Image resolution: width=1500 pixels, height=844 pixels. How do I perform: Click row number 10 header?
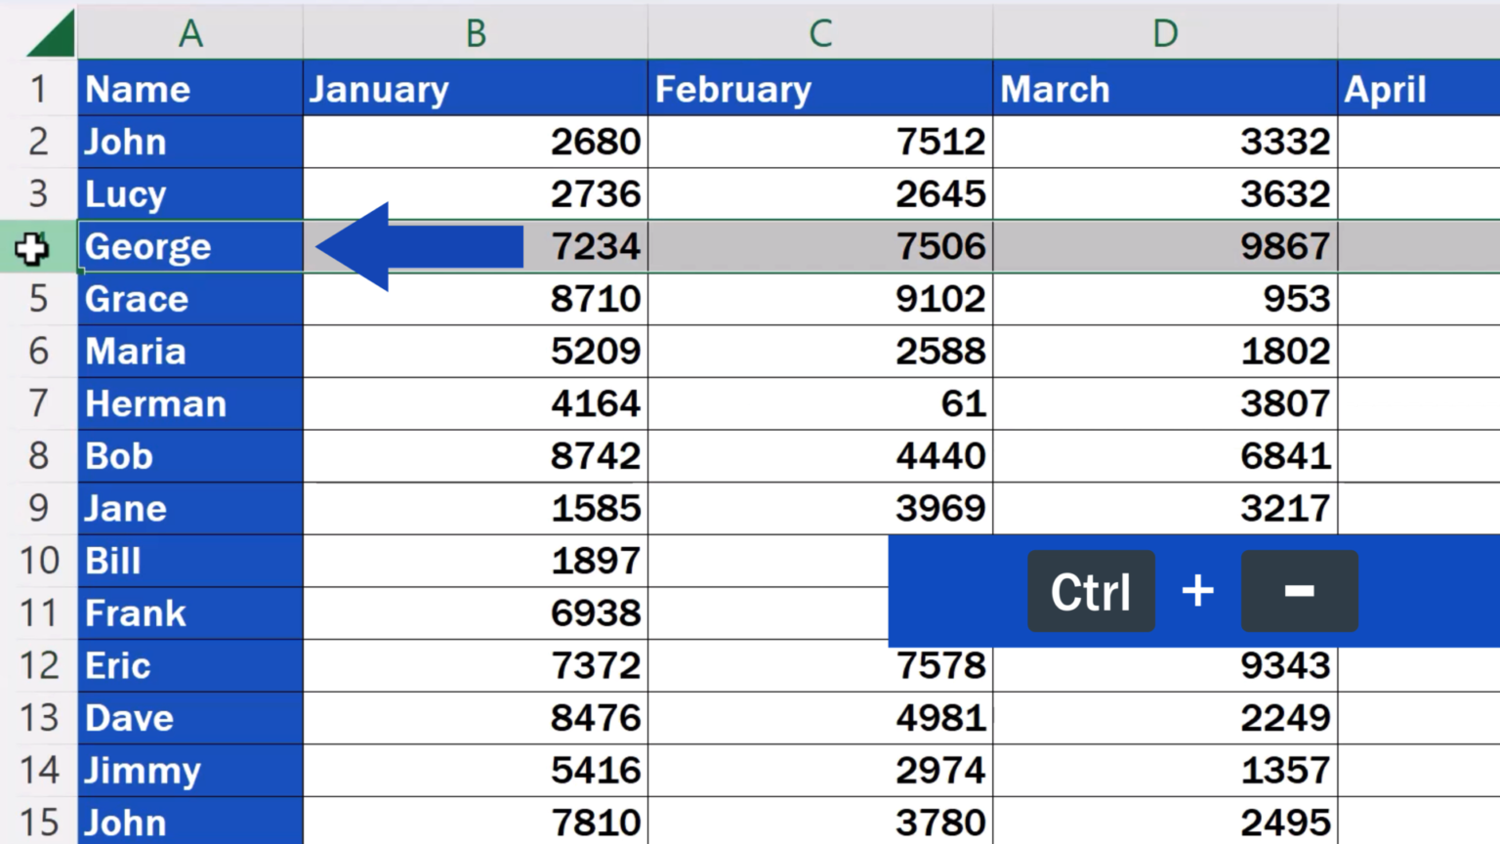click(38, 561)
